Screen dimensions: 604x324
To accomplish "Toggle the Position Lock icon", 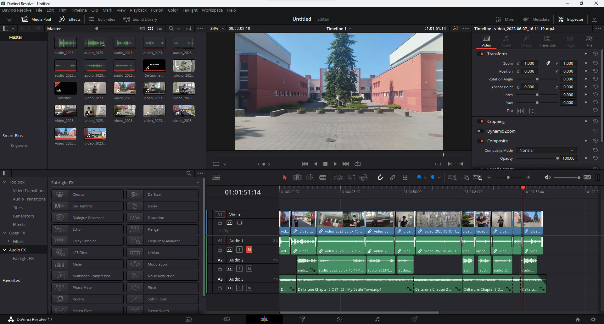I will [x=405, y=178].
